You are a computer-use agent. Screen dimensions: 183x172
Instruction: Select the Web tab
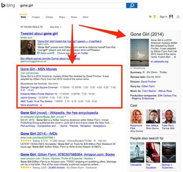coord(23,17)
